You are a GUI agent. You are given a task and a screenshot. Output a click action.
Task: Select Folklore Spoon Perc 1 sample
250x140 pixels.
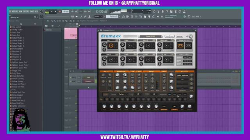[x=20, y=62]
